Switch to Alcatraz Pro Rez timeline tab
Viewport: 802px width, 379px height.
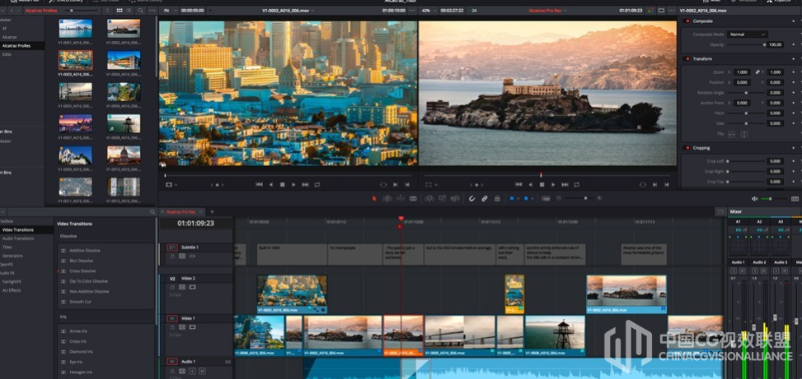point(181,211)
